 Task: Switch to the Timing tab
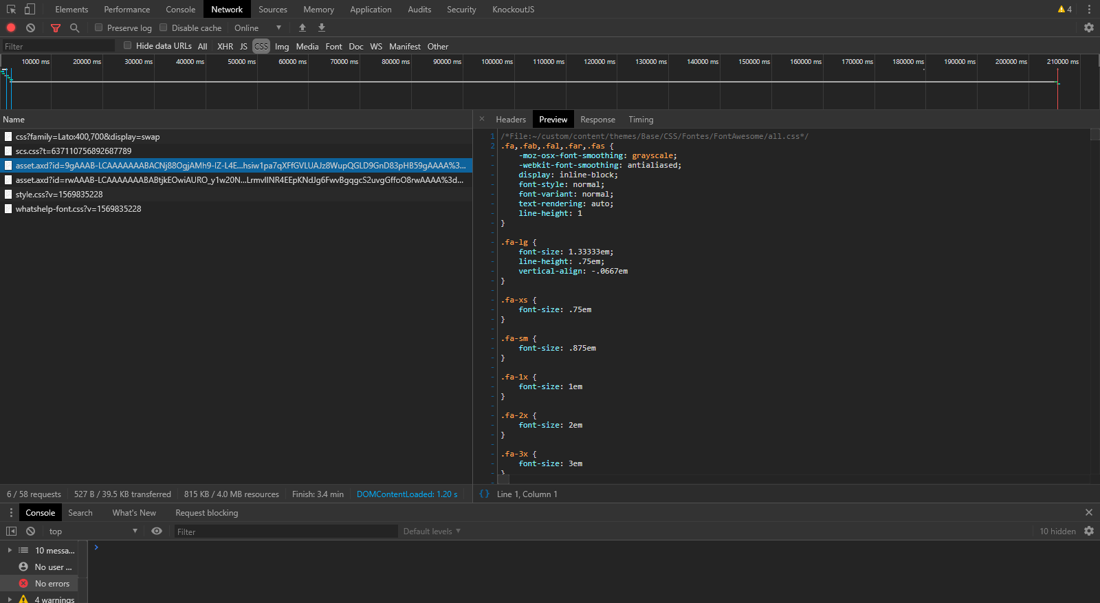coord(641,119)
